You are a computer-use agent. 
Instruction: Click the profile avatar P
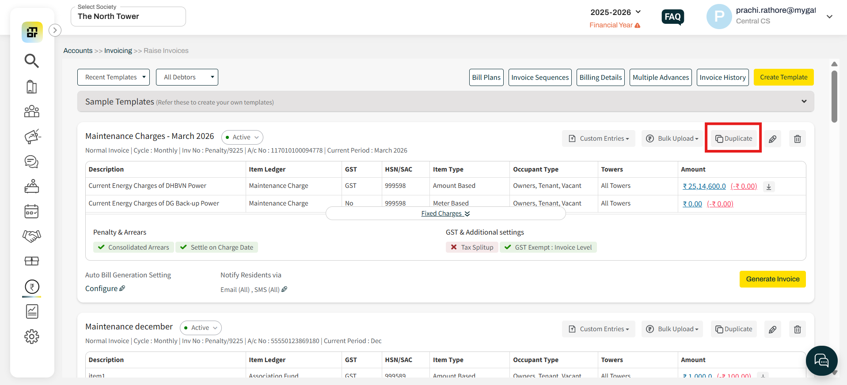pos(719,17)
